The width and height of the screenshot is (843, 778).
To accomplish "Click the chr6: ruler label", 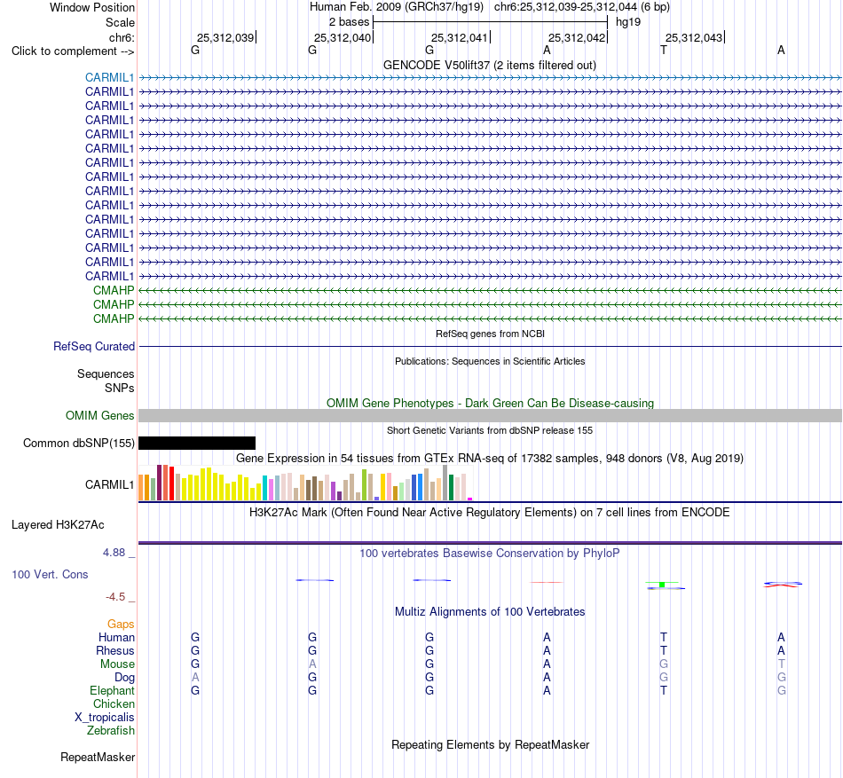I will pos(122,37).
